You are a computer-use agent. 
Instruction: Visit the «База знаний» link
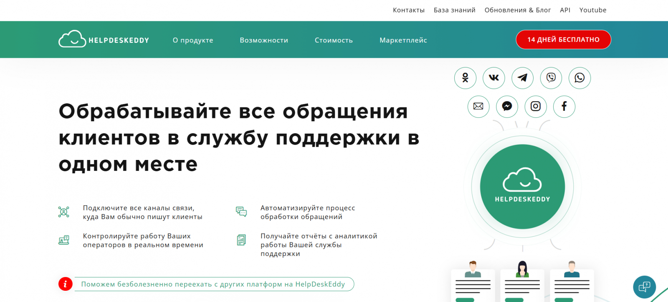455,10
